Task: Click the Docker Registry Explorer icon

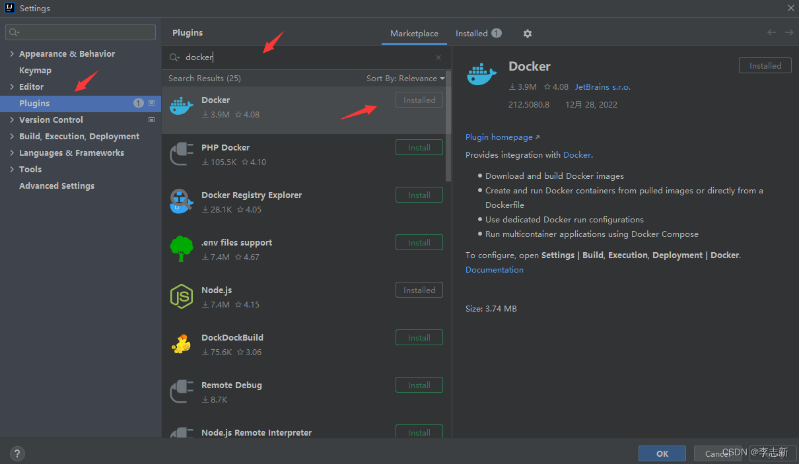Action: tap(182, 201)
